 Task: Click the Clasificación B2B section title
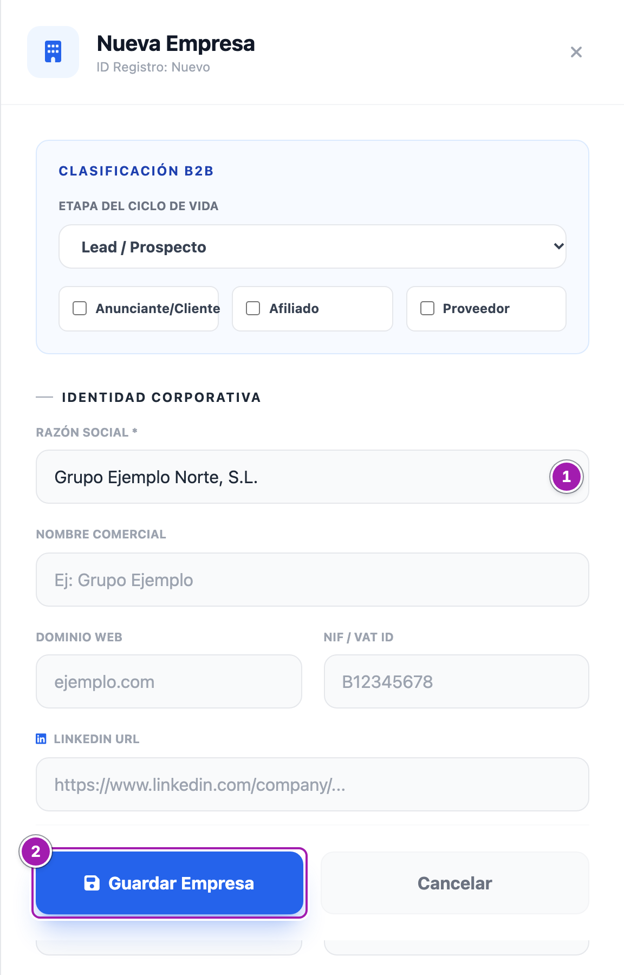(x=136, y=171)
